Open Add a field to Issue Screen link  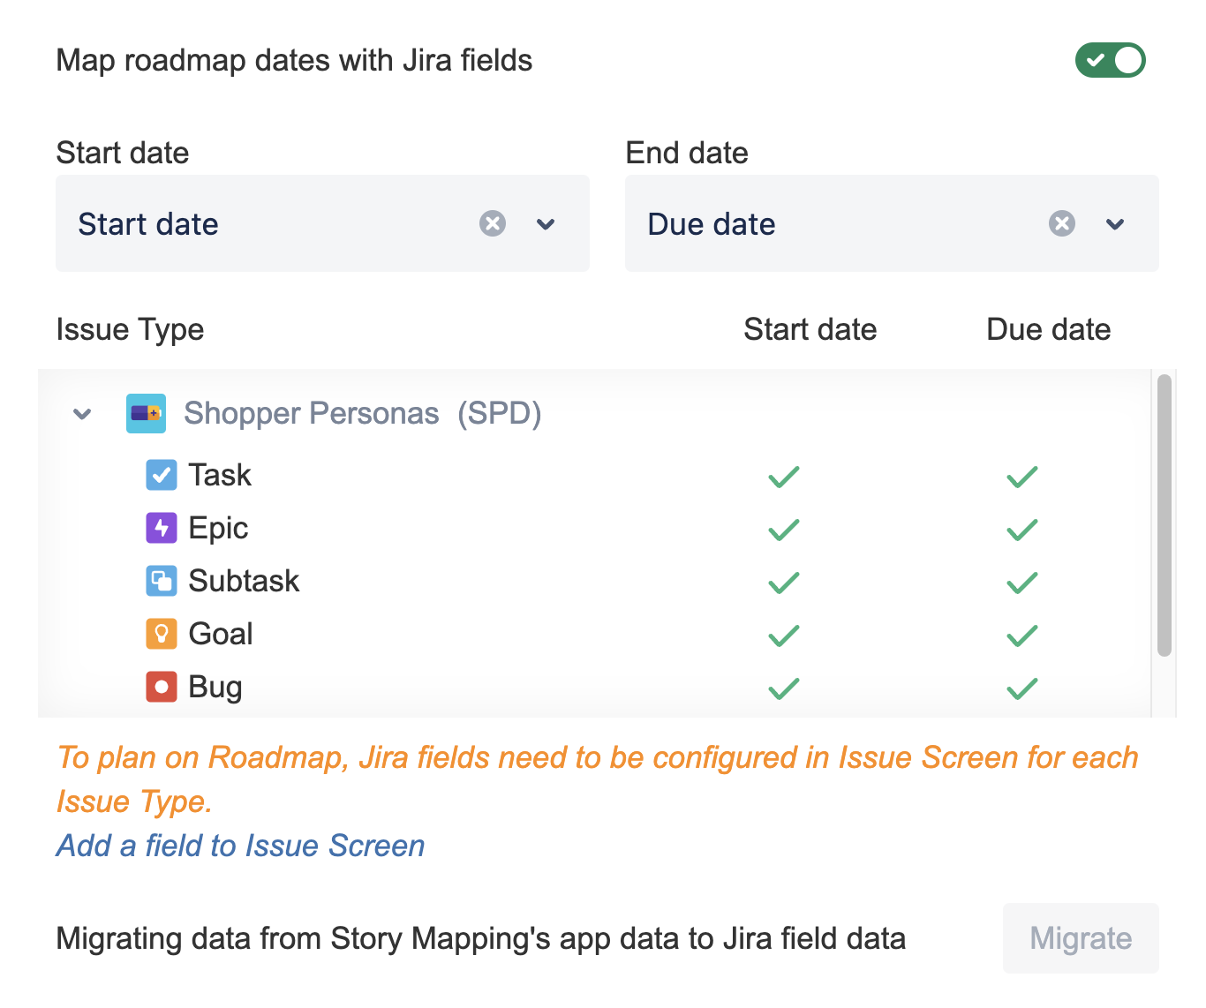click(x=240, y=846)
